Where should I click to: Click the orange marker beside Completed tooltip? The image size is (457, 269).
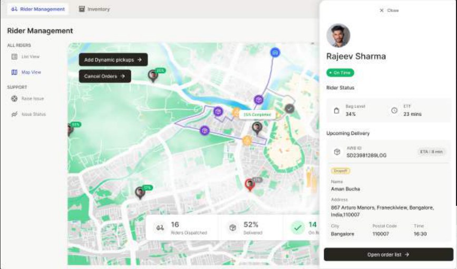point(236,112)
